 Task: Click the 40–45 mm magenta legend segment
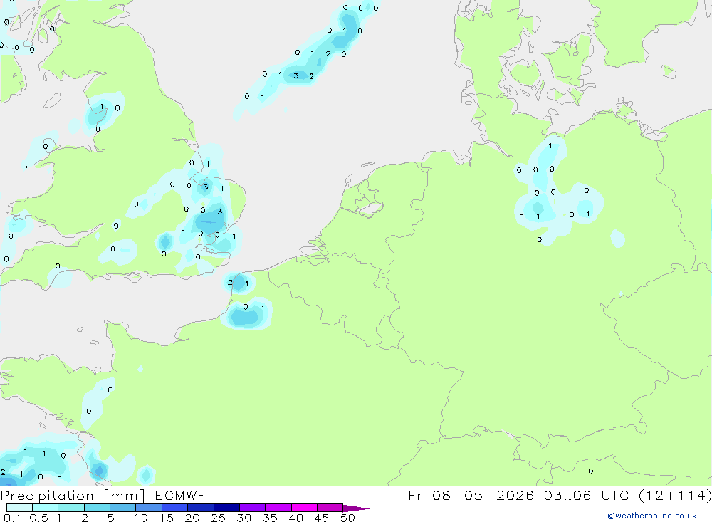click(304, 508)
